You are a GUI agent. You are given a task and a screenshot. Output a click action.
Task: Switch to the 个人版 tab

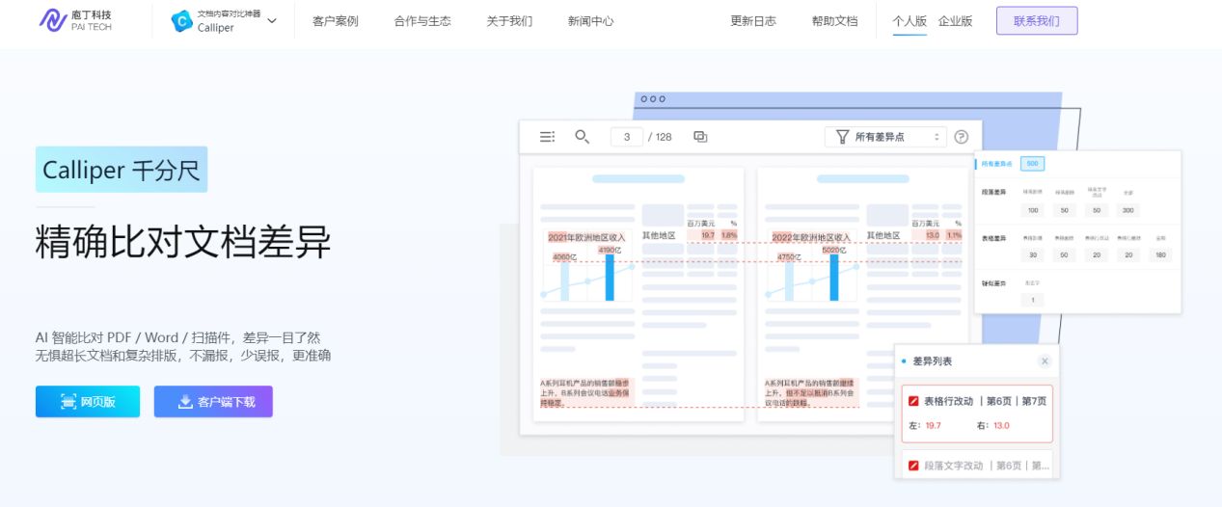(x=910, y=21)
